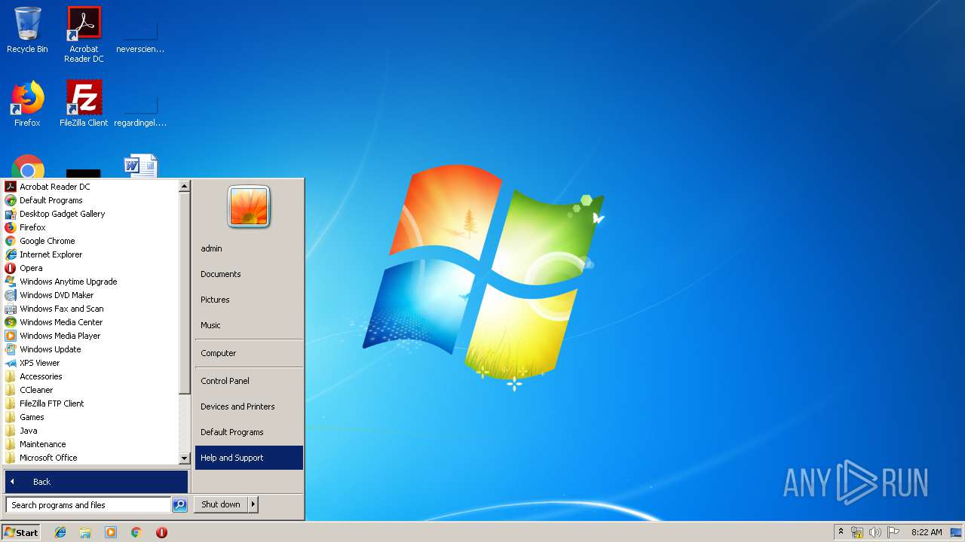Open the Action Center flag icon

pos(893,532)
